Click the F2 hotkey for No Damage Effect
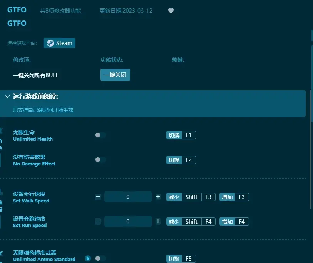The height and width of the screenshot is (263, 313). (x=181, y=160)
